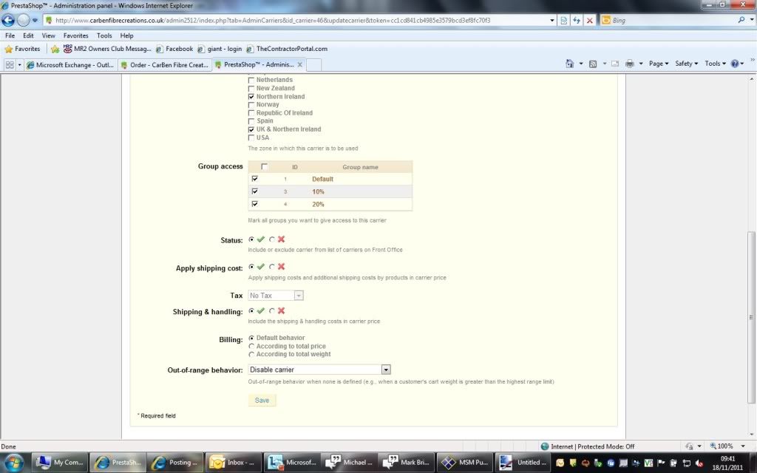
Task: Select the Status disabled red X radio
Action: click(x=272, y=239)
